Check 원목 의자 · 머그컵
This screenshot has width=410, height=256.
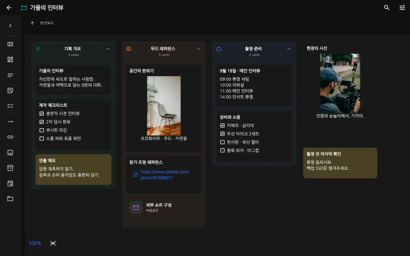(x=222, y=150)
